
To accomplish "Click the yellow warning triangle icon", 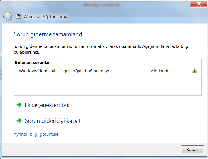I will [x=194, y=71].
